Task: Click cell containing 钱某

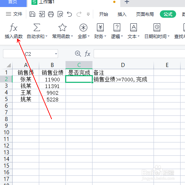Action: point(26,86)
